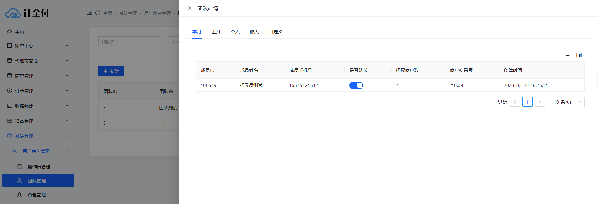Image resolution: width=598 pixels, height=204 pixels.
Task: Go to next page arrow
Action: (540, 102)
